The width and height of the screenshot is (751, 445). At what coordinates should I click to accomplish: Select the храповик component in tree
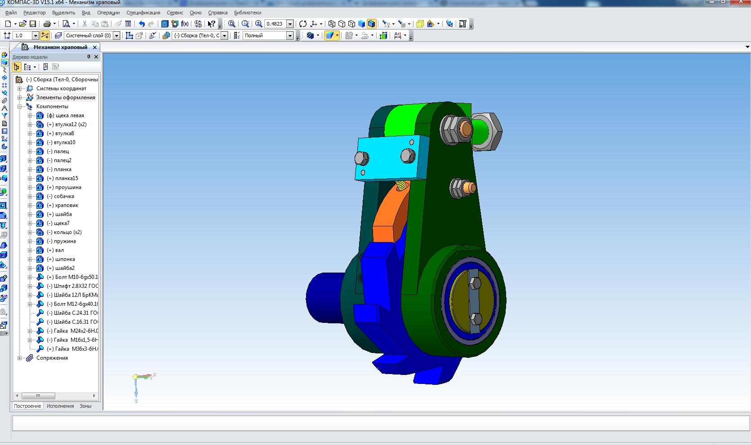coord(67,205)
